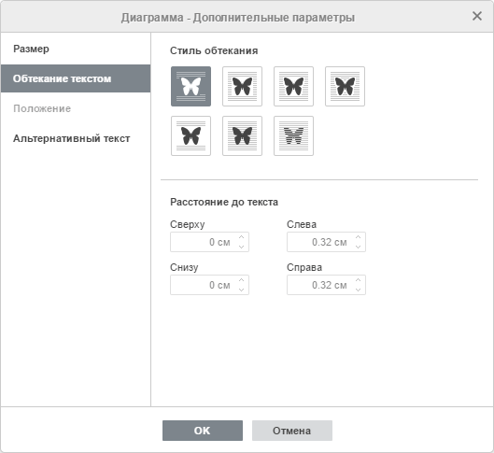Close the Диаграмма dialog

477,16
